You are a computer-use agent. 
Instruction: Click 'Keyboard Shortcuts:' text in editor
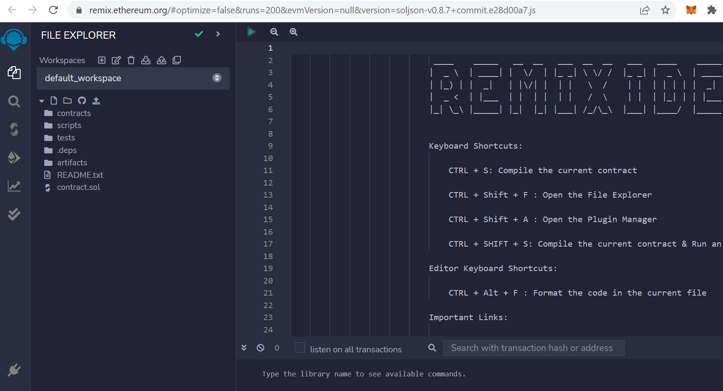476,146
